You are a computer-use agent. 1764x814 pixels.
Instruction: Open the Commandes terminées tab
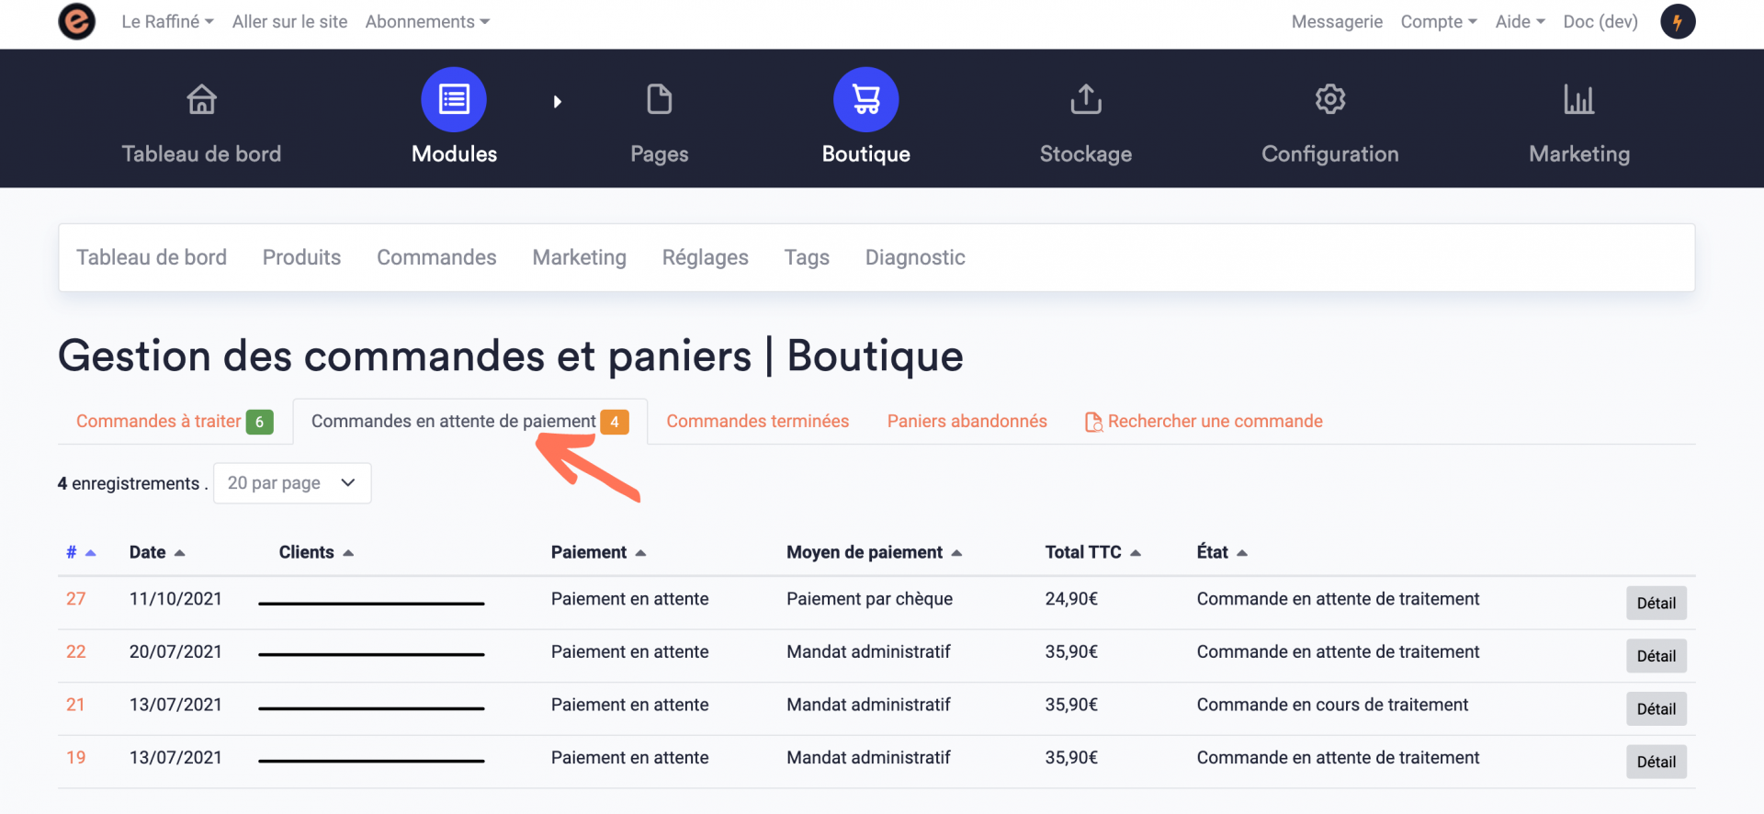click(x=757, y=422)
